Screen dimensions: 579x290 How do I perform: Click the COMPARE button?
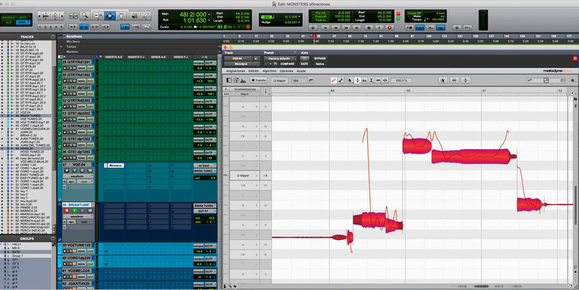287,64
